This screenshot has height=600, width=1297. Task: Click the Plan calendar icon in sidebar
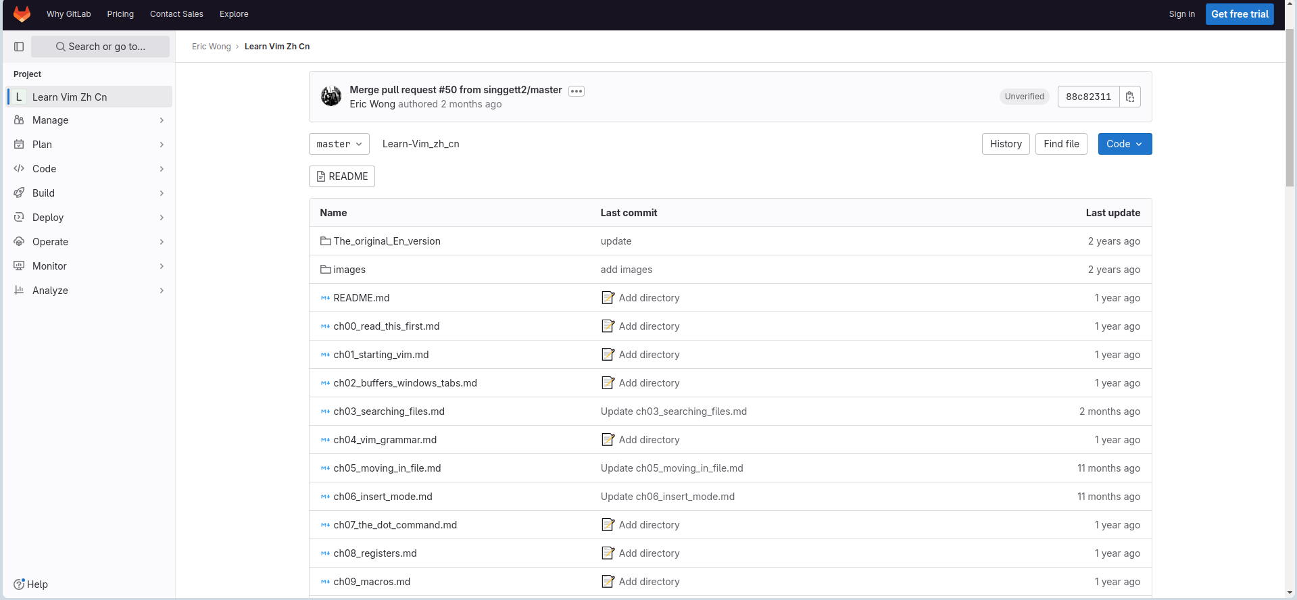(x=19, y=144)
